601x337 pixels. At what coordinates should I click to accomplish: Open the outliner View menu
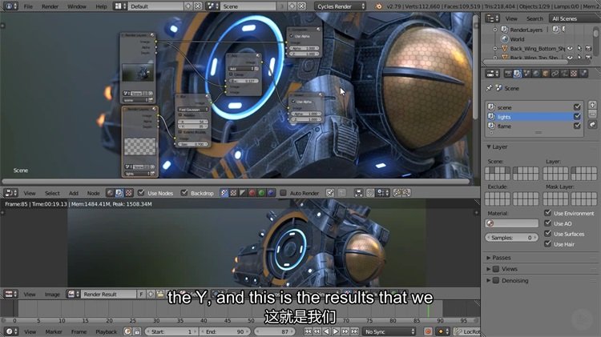tap(511, 18)
